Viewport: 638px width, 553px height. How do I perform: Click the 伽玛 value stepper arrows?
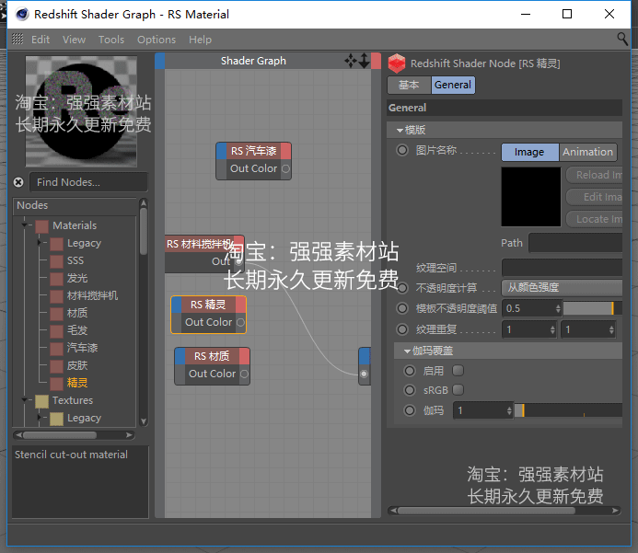click(509, 410)
